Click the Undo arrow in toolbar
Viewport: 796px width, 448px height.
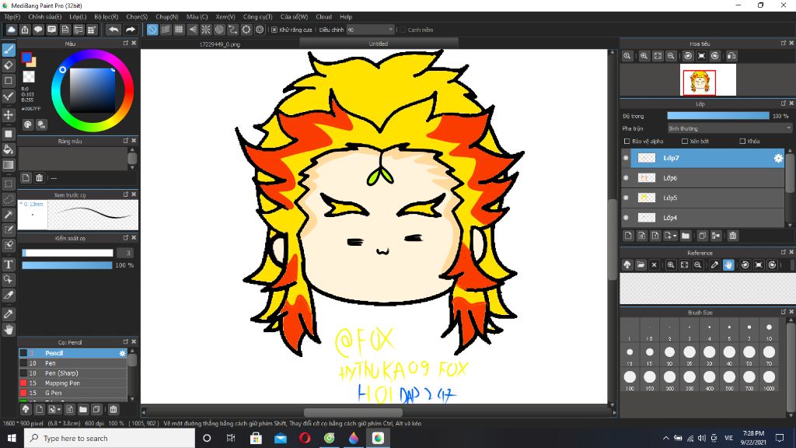pos(113,30)
